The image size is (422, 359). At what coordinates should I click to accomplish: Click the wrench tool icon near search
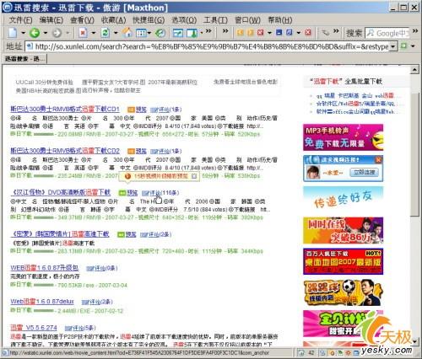pos(326,33)
